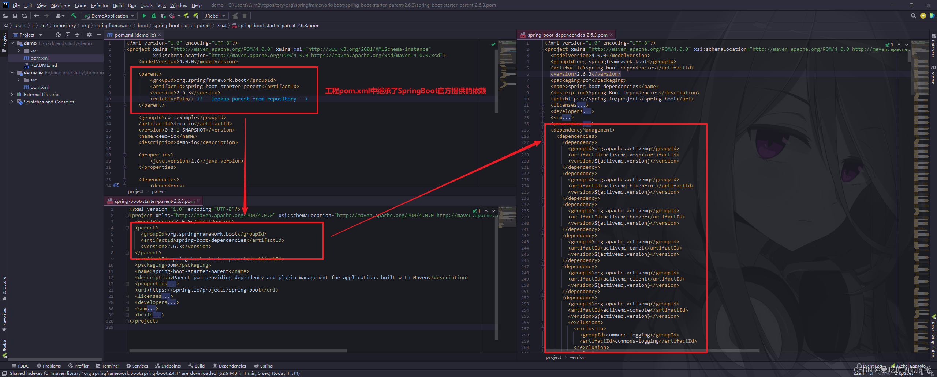Open the Refactor menu

point(99,5)
